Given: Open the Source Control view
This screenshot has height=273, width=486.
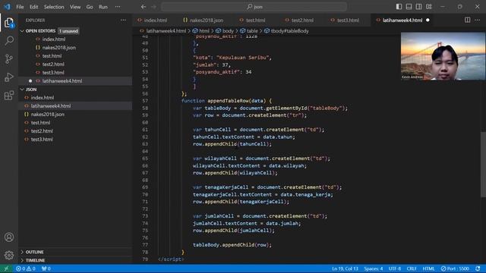Looking at the screenshot, I should point(9,58).
